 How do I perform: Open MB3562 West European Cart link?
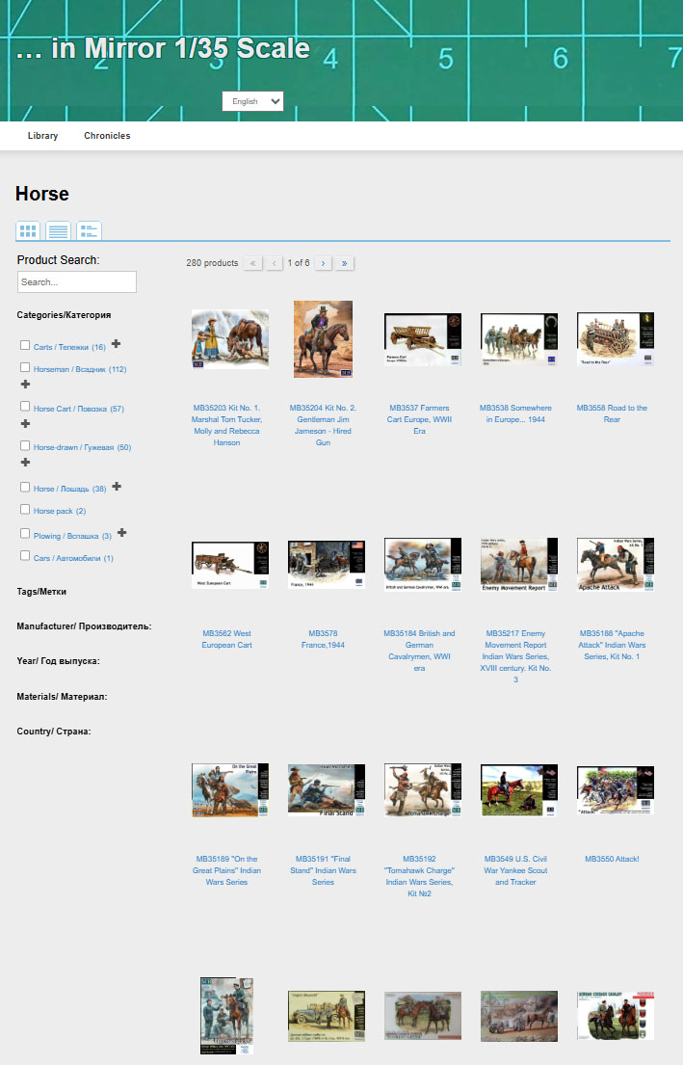pos(227,639)
